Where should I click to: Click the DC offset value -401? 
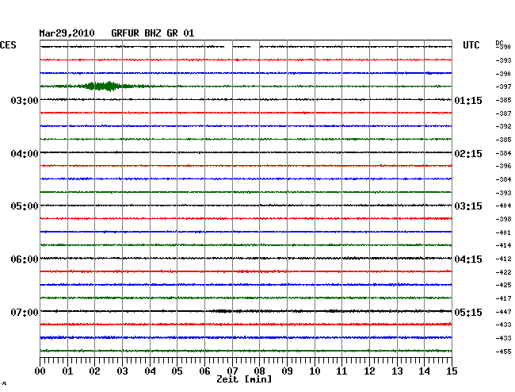coord(503,233)
